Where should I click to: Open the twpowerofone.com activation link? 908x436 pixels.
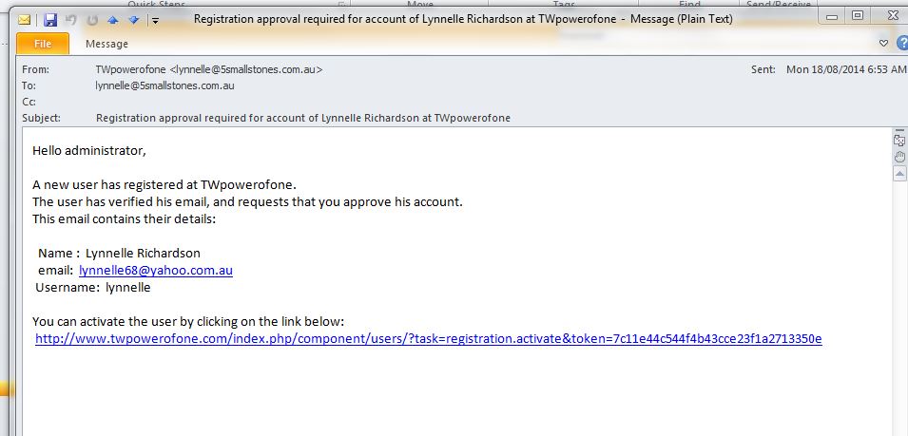[428, 339]
